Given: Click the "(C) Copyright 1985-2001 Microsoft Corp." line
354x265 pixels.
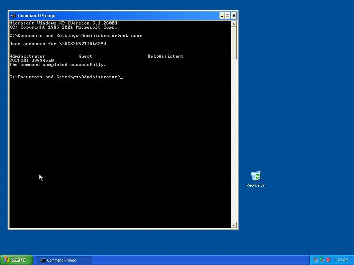Looking at the screenshot, I should click(x=64, y=27).
